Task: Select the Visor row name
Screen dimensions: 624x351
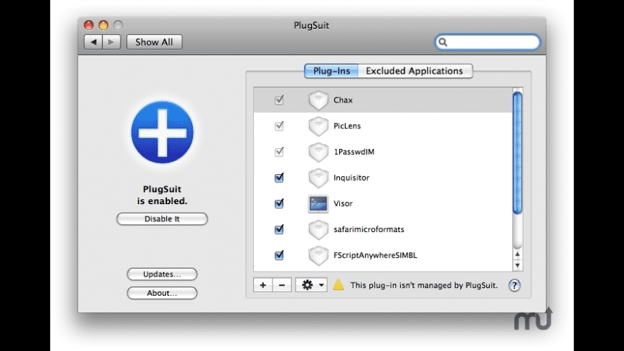Action: point(343,203)
